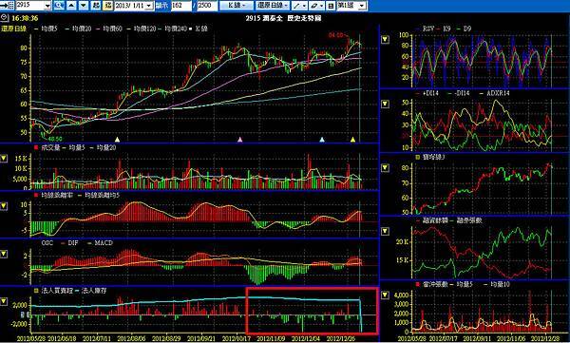Image resolution: width=570 pixels, height=343 pixels.
Task: Click the down triangle button in toolbar
Action: point(84,6)
